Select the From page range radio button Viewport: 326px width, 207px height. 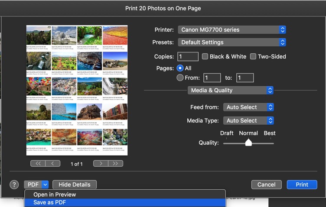180,78
